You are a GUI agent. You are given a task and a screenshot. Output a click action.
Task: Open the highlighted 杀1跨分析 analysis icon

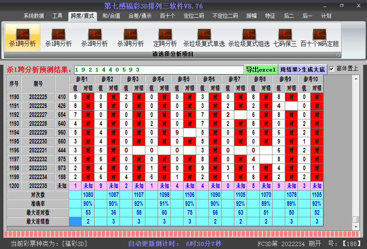click(22, 37)
